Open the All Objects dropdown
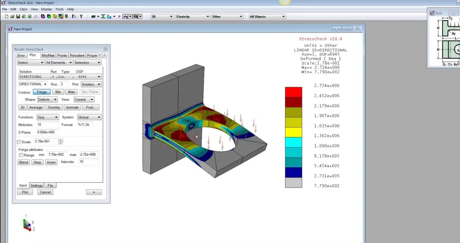 (x=266, y=16)
